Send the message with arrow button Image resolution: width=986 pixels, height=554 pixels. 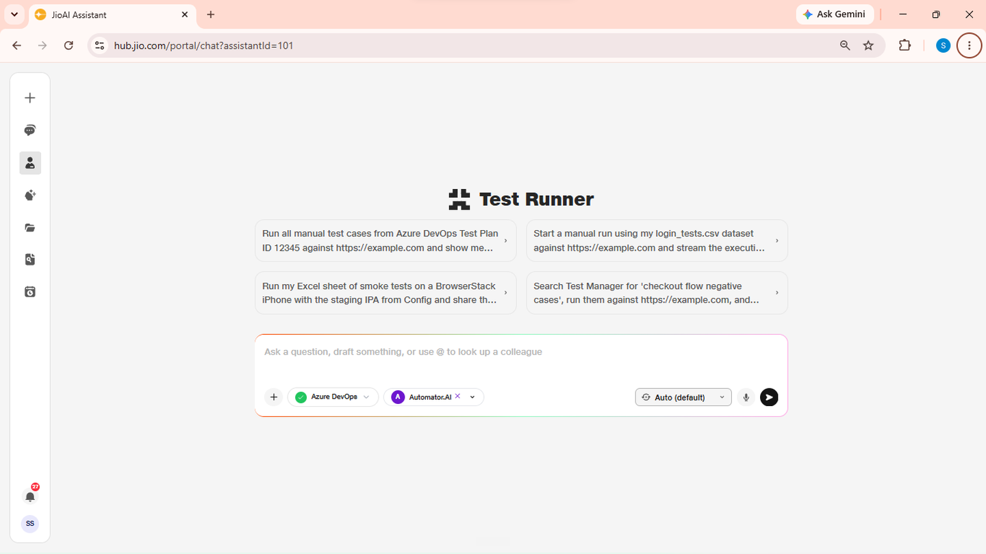tap(769, 397)
